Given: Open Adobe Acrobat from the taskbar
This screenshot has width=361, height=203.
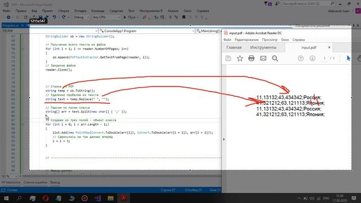Looking at the screenshot, I should [124, 198].
